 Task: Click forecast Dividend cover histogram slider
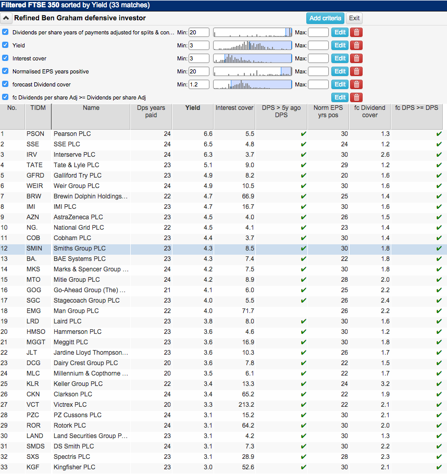point(253,84)
